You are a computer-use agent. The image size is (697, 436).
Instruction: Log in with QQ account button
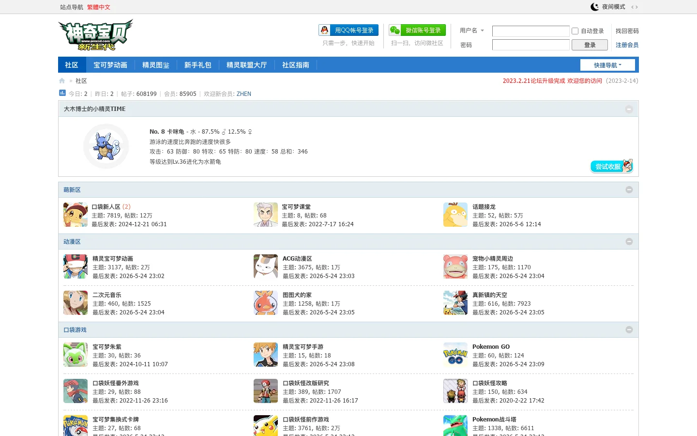tap(348, 30)
